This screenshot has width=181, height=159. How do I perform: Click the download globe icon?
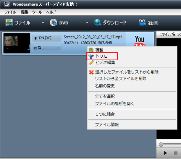98,23
